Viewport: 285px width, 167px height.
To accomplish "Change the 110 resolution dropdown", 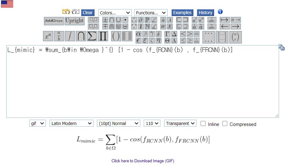I will [152, 123].
